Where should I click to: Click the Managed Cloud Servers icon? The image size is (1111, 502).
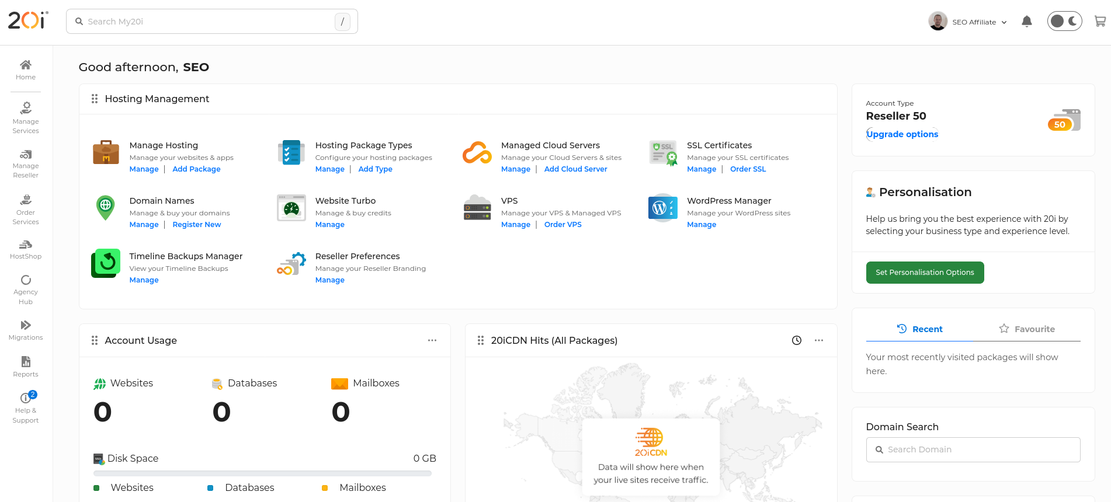[x=477, y=153]
